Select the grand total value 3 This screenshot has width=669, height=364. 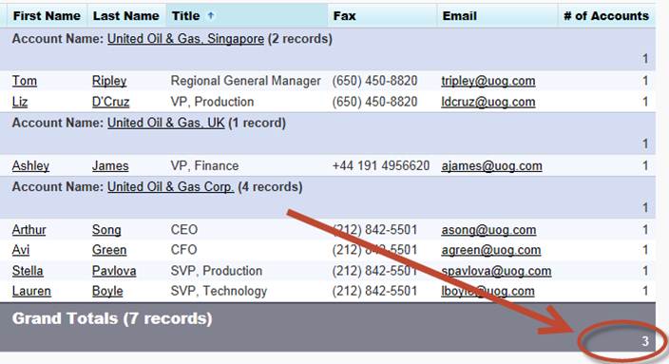pos(645,341)
